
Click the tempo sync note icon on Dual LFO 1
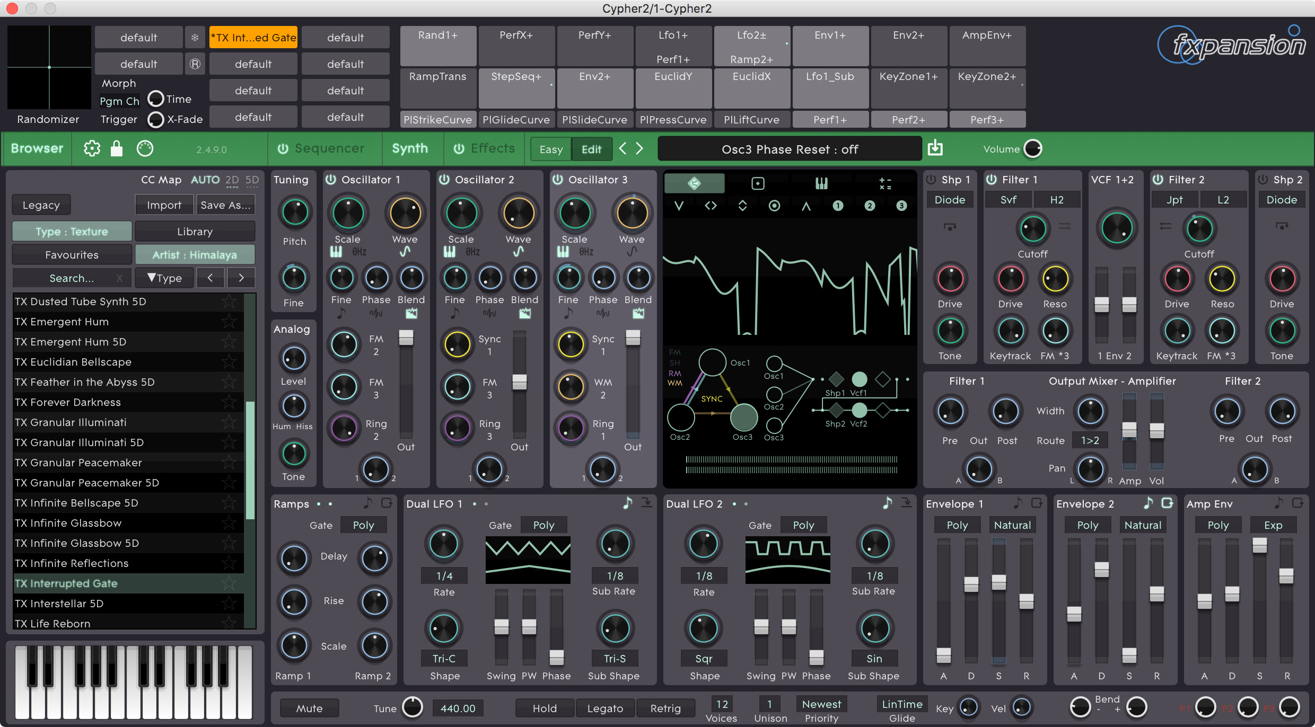(x=627, y=503)
